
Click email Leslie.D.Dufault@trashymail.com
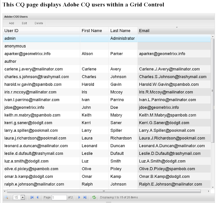(170, 154)
